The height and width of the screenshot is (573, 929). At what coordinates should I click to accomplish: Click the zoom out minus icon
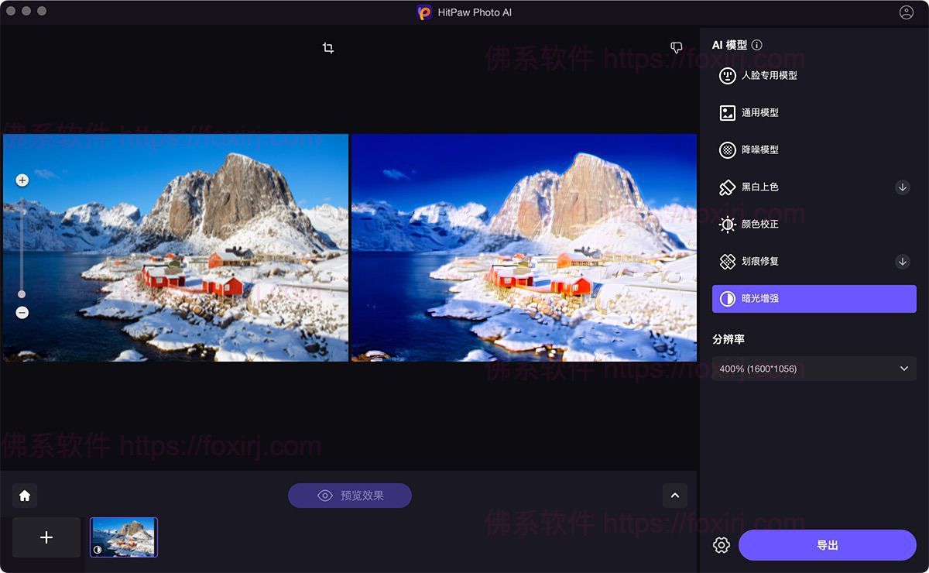tap(22, 313)
